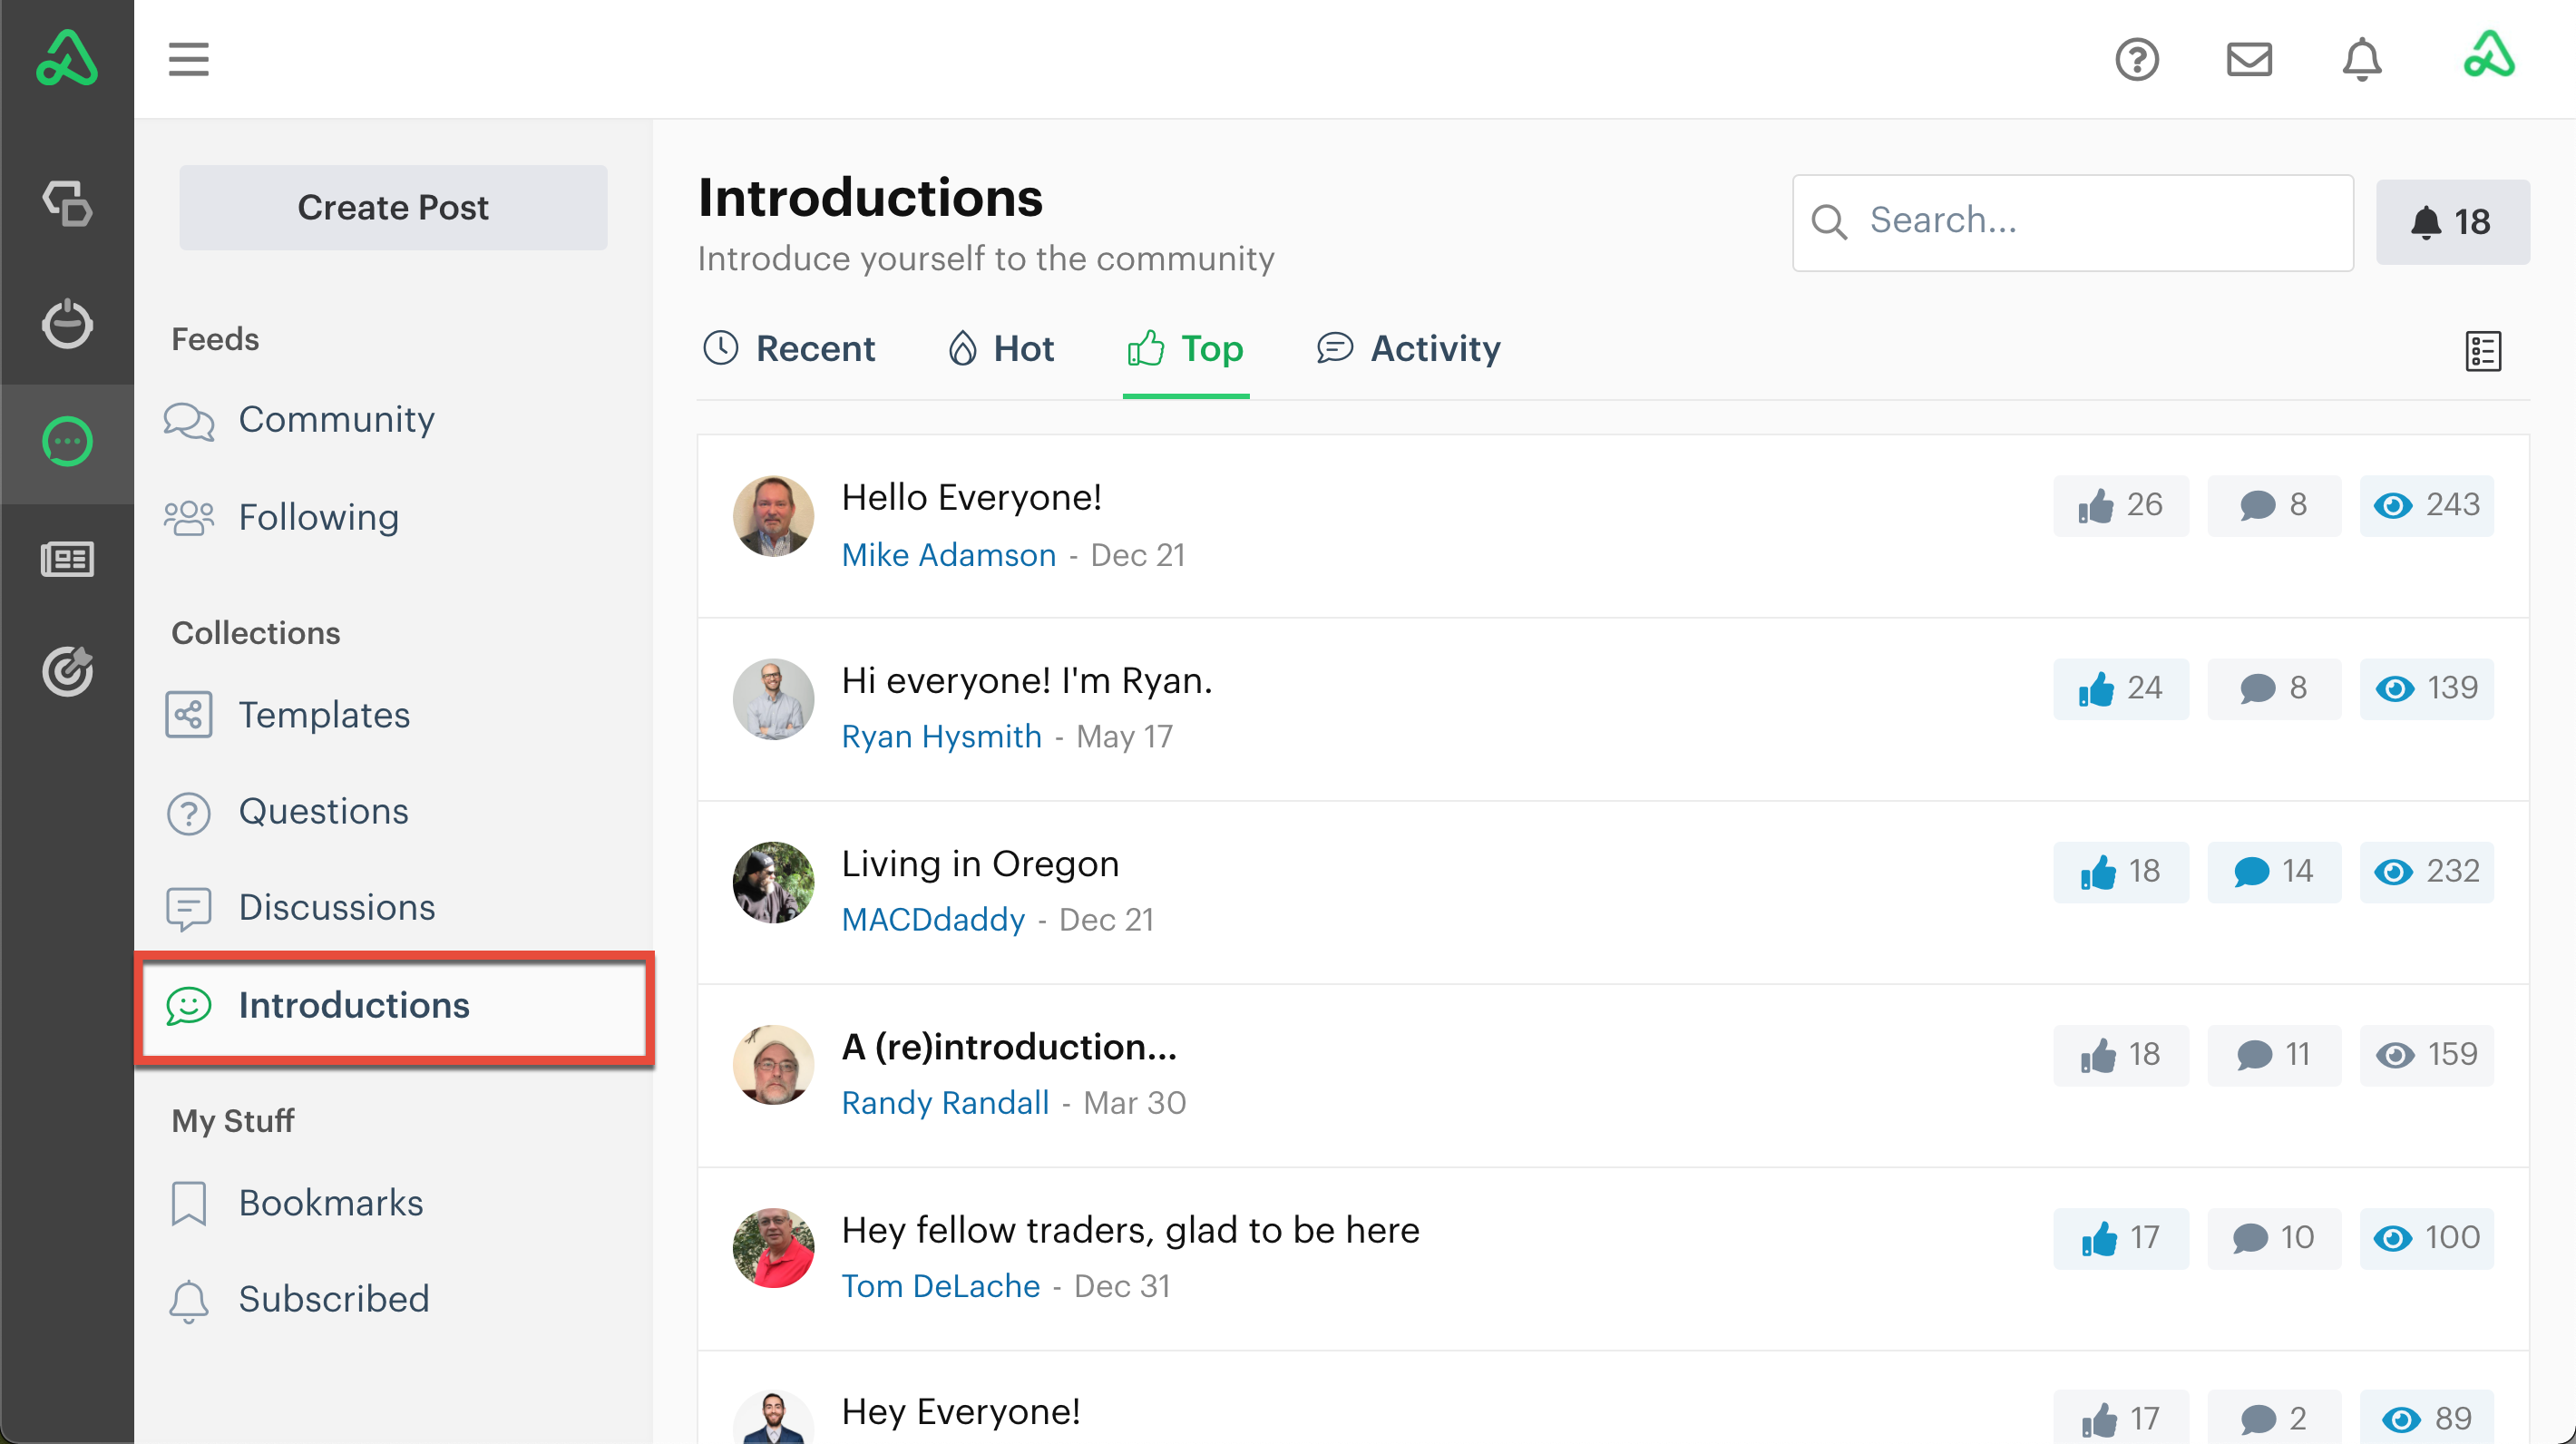
Task: Open Randy Randall's profile link
Action: [x=945, y=1103]
